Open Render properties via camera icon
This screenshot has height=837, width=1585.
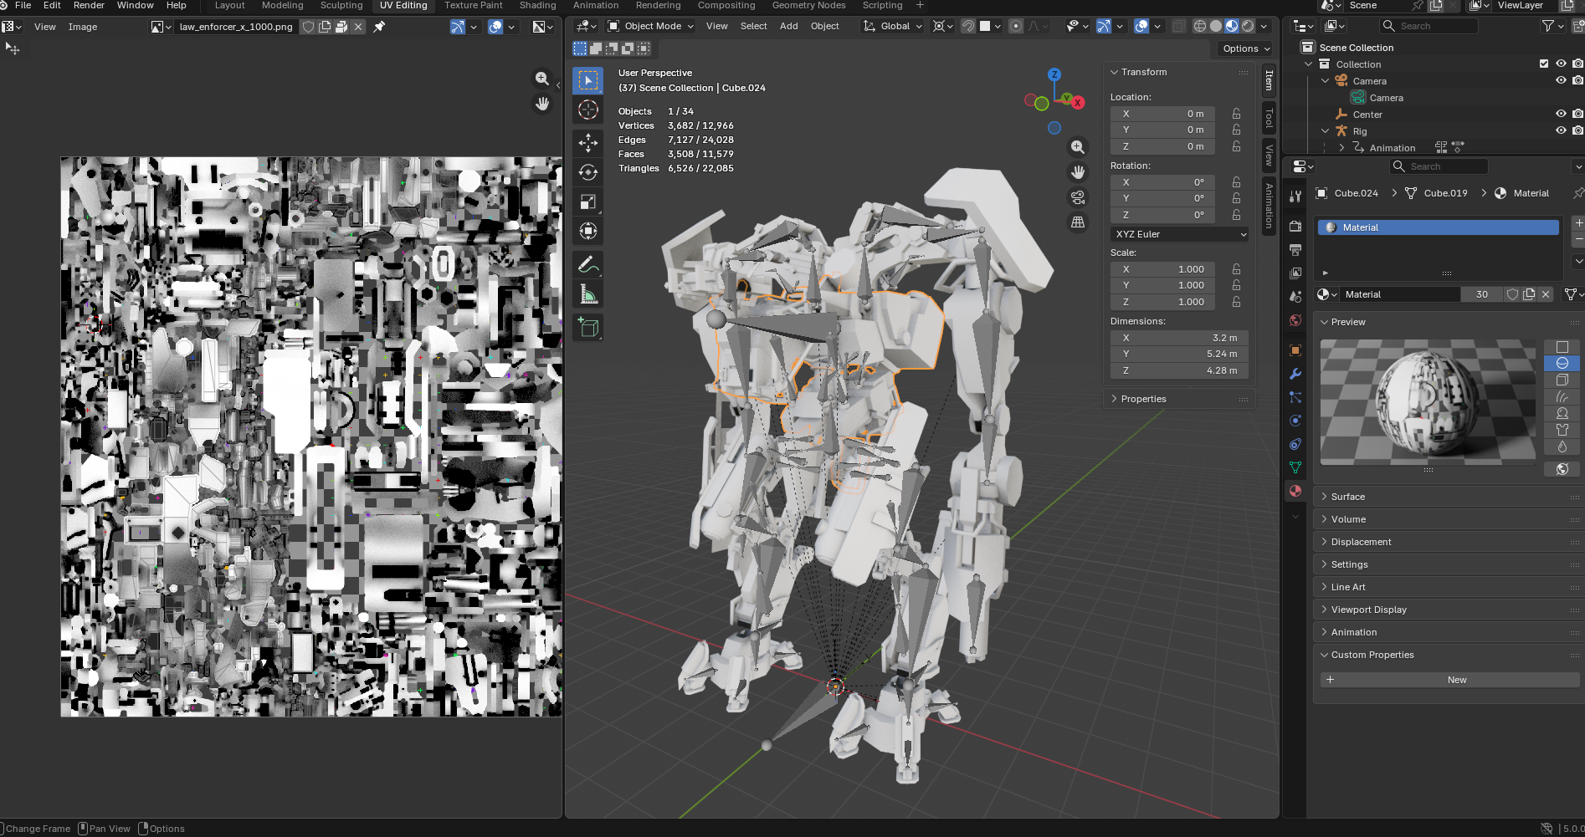coord(1295,226)
